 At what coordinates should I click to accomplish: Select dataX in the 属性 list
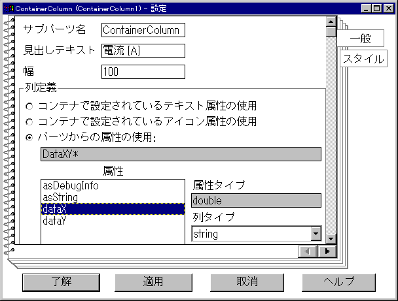[x=113, y=209]
